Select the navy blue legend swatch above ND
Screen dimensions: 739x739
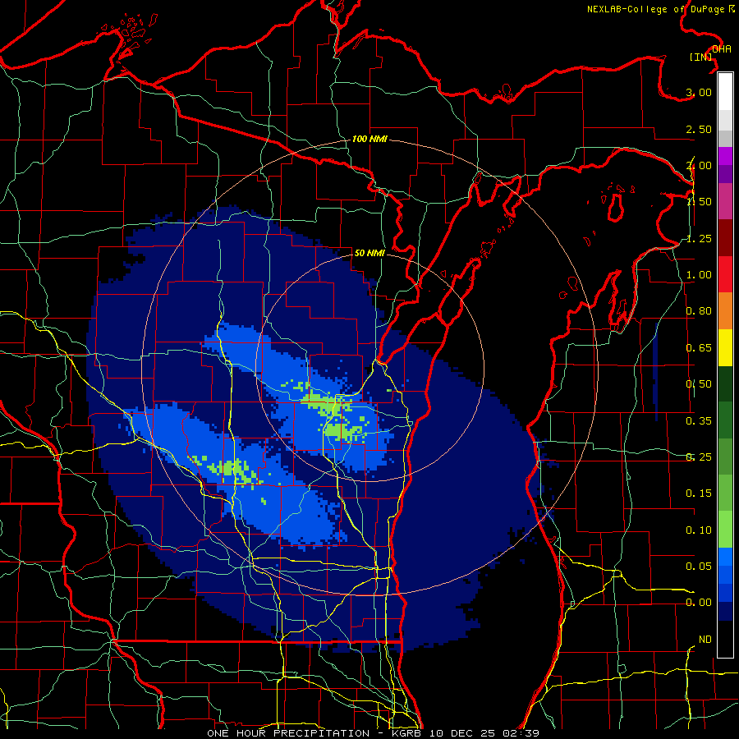coord(725,613)
